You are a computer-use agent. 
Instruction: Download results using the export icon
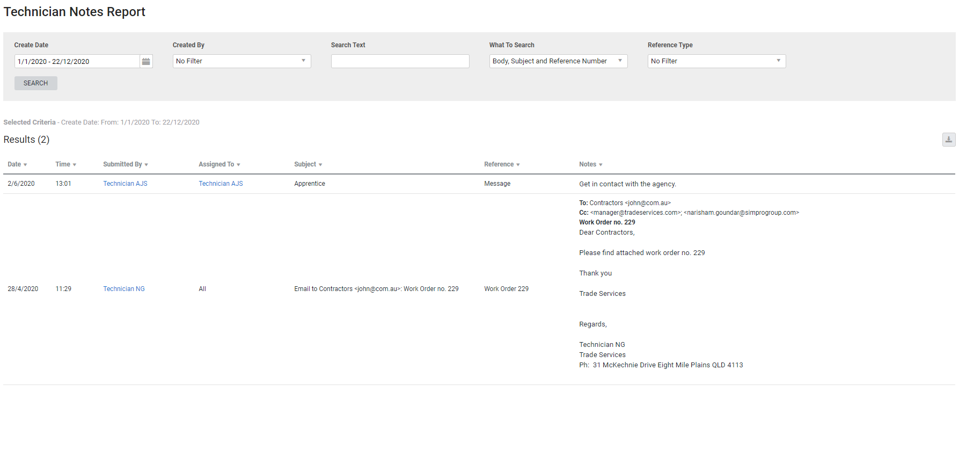[948, 140]
